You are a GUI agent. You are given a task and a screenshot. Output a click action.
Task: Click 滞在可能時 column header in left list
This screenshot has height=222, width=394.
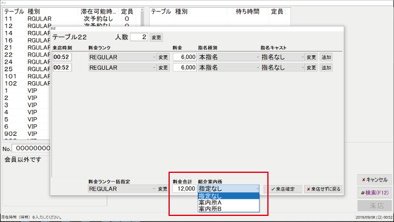[98, 12]
